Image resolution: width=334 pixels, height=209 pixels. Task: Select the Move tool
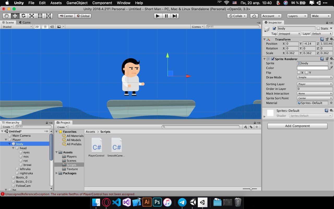[x=15, y=16]
